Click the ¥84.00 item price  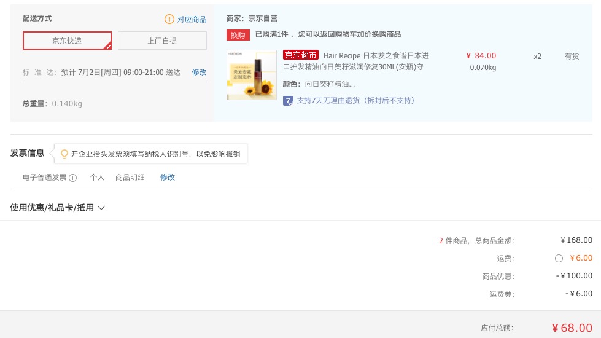coord(481,56)
